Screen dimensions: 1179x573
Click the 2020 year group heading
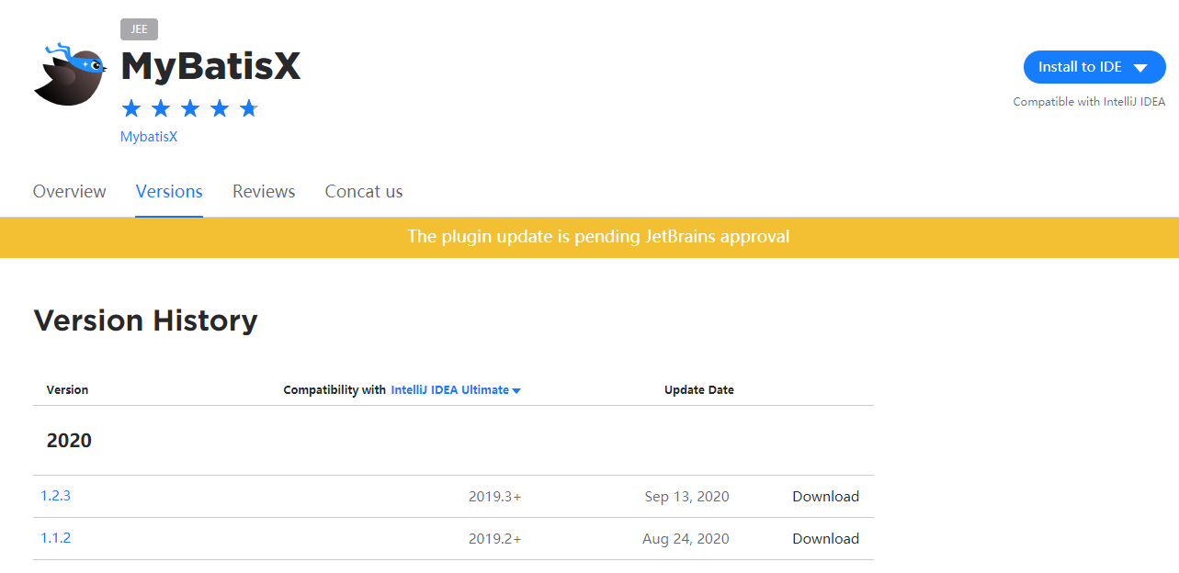coord(69,441)
